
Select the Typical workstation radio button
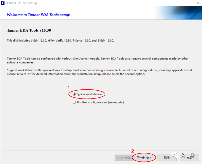pos(74,94)
